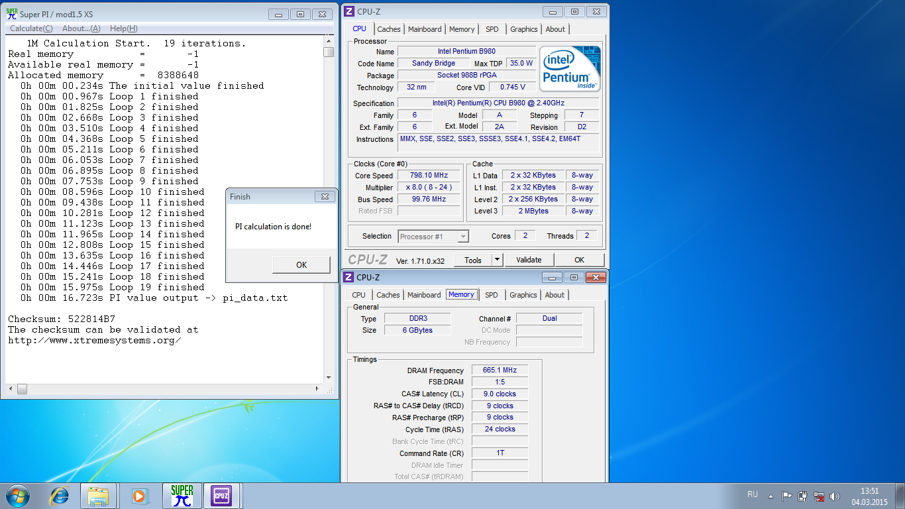Click the Intel Pentium inside logo

569,70
